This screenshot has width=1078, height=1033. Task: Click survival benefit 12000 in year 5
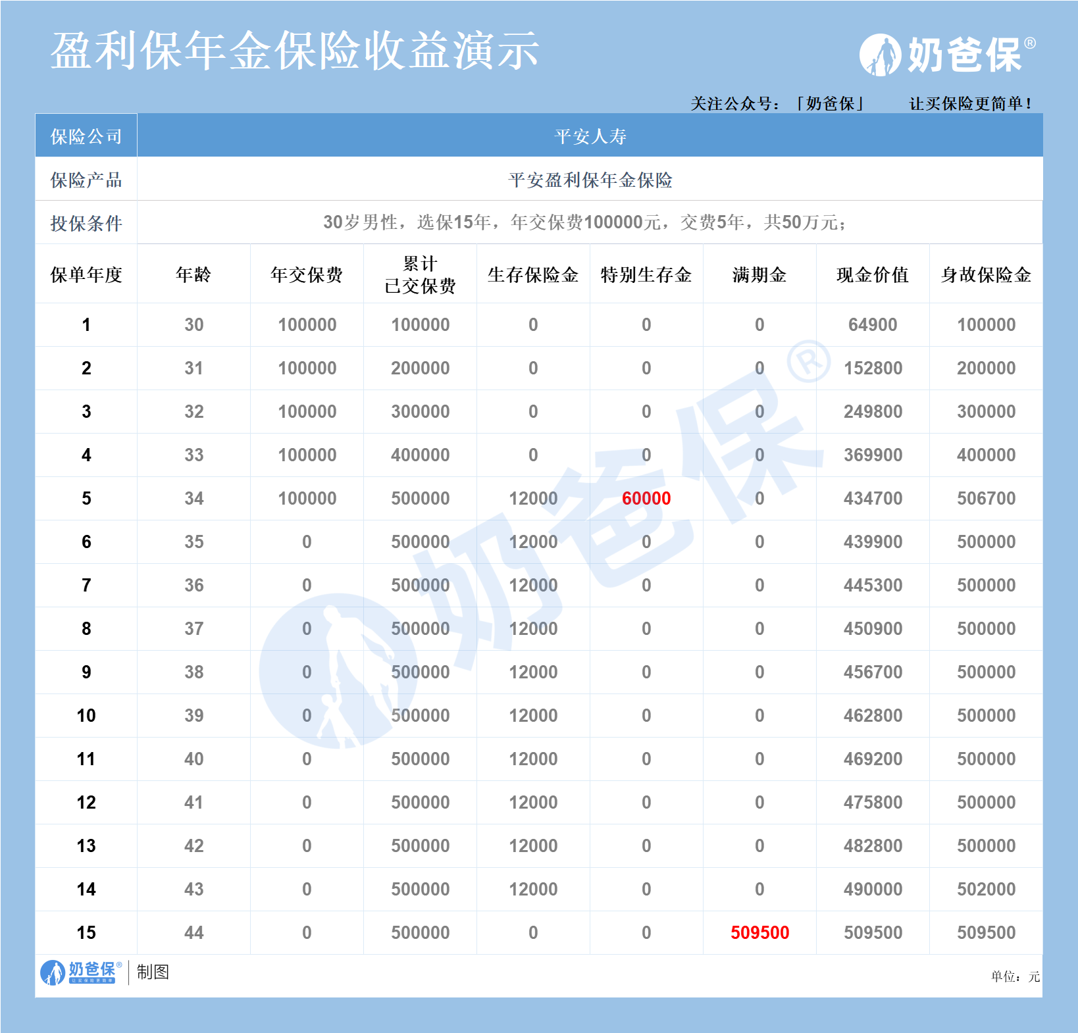[x=533, y=499]
